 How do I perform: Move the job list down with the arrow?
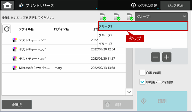point(129,92)
